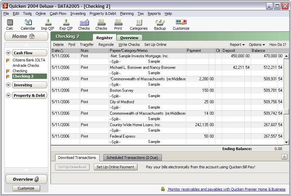Click the 450,000 00 deposit amount
The image size is (291, 196).
[240, 56]
